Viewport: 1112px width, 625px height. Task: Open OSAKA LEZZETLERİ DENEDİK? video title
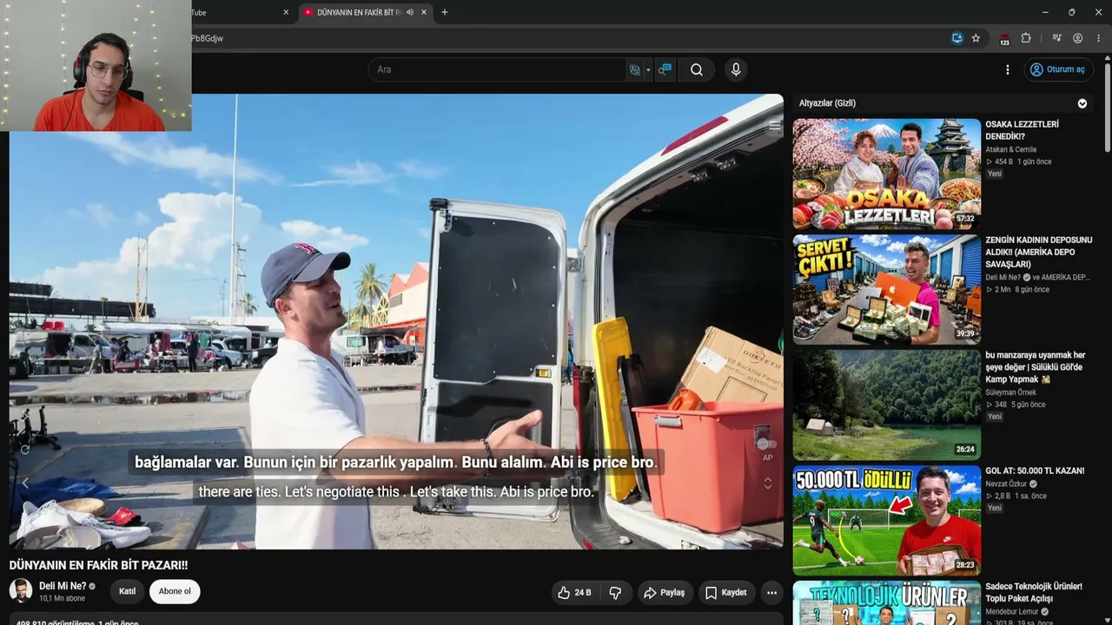coord(1023,130)
